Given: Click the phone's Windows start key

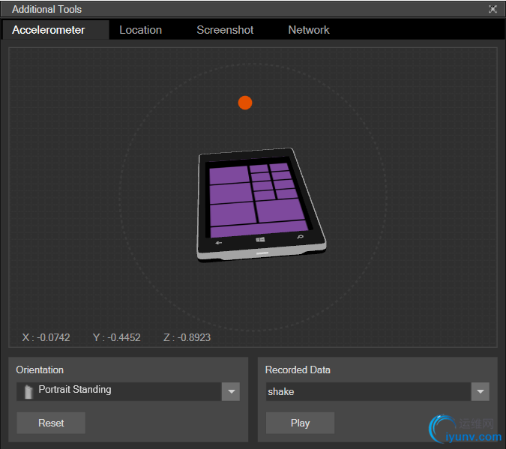Looking at the screenshot, I should pos(260,240).
